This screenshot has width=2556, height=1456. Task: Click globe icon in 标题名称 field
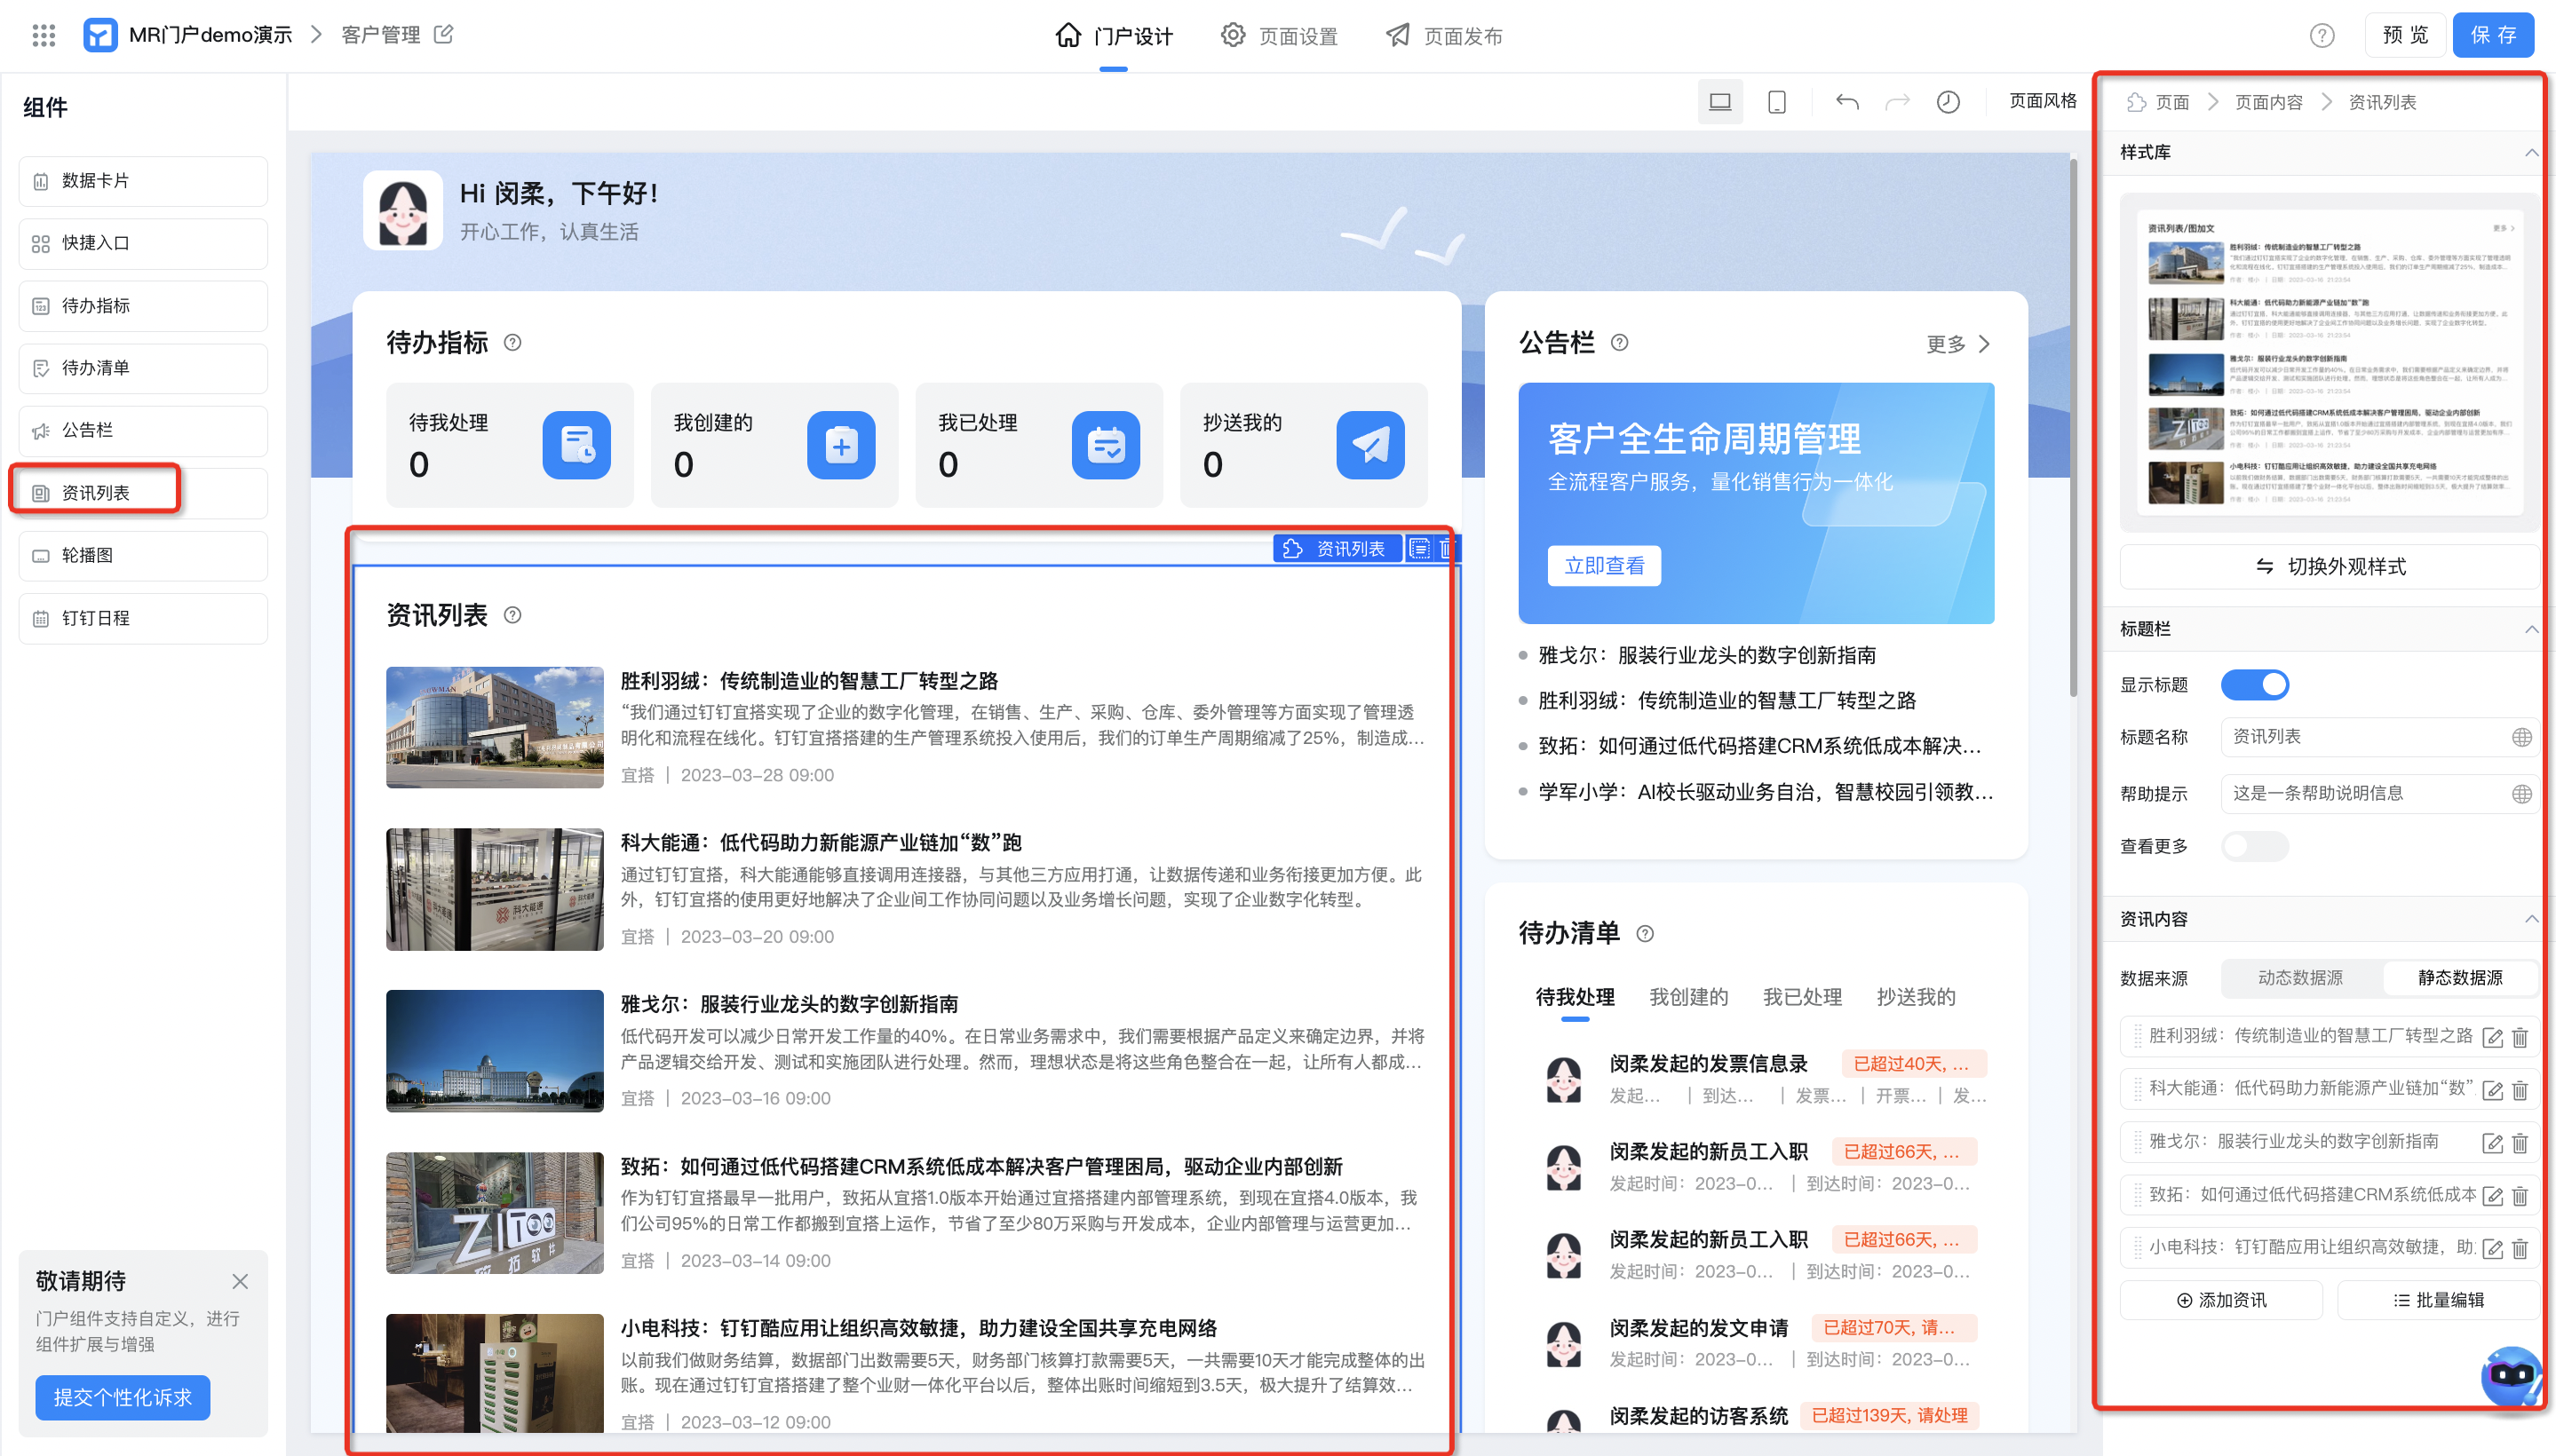click(x=2521, y=737)
